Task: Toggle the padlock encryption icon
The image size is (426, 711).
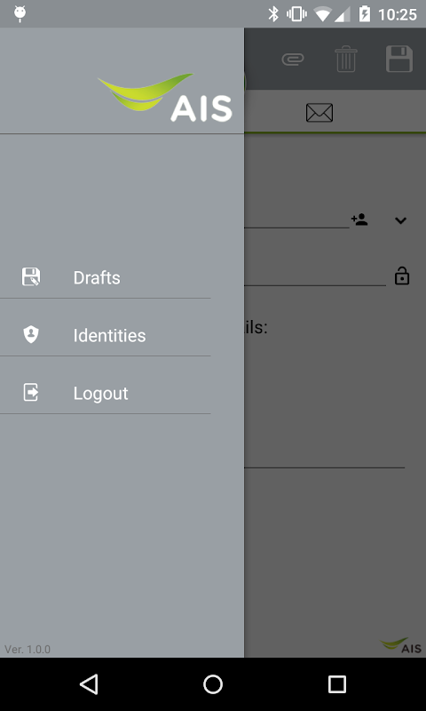Action: pos(402,276)
